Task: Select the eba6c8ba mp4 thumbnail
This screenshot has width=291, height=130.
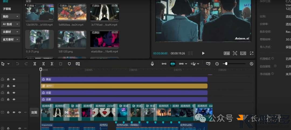Action: click(105, 39)
